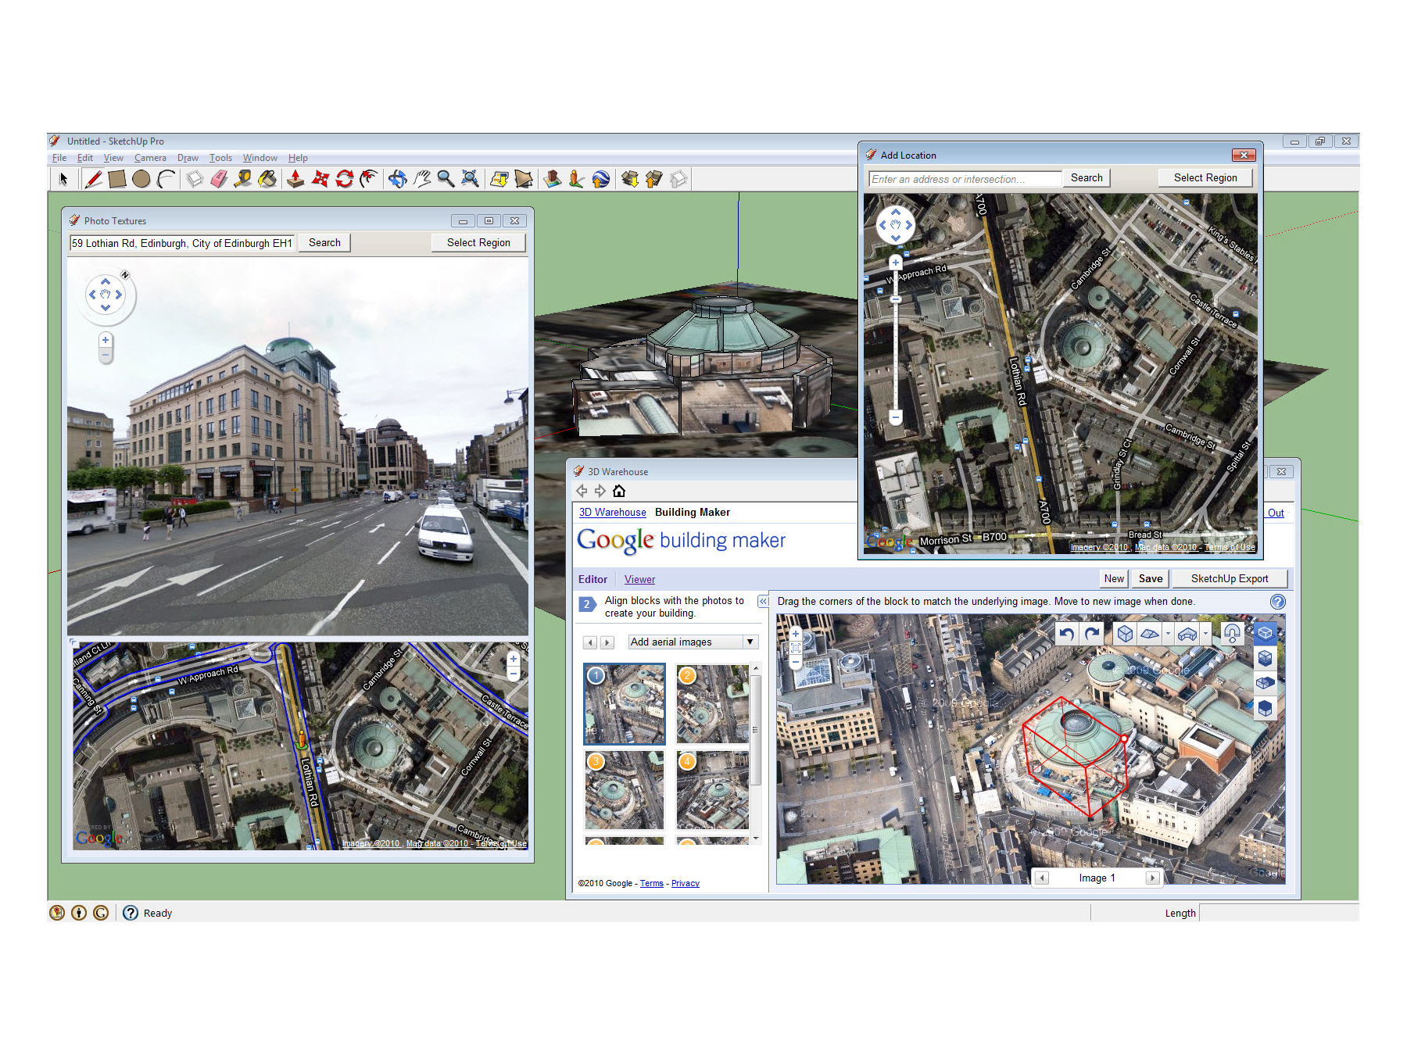Click the Add Location map zoom slider handle
This screenshot has width=1407, height=1055.
[896, 299]
